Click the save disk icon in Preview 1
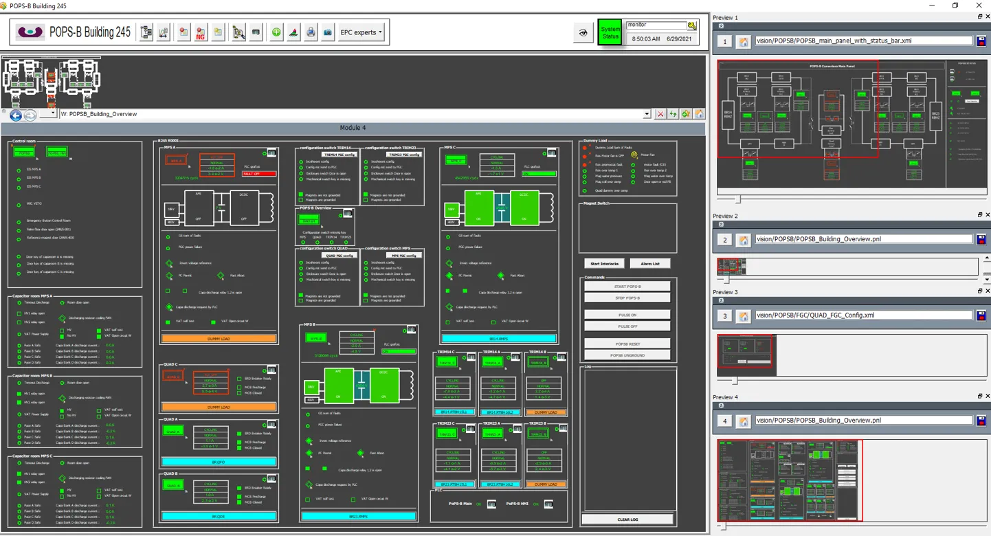 (x=981, y=41)
